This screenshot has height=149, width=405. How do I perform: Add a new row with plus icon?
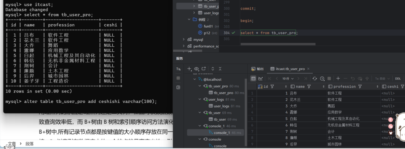pyautogui.click(x=338, y=78)
